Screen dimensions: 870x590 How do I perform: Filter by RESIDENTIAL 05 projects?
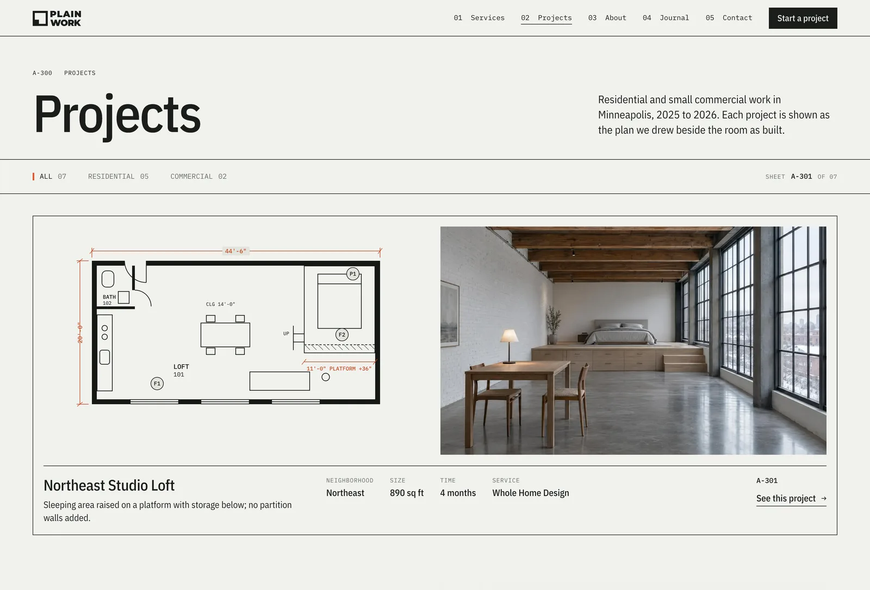click(x=118, y=177)
